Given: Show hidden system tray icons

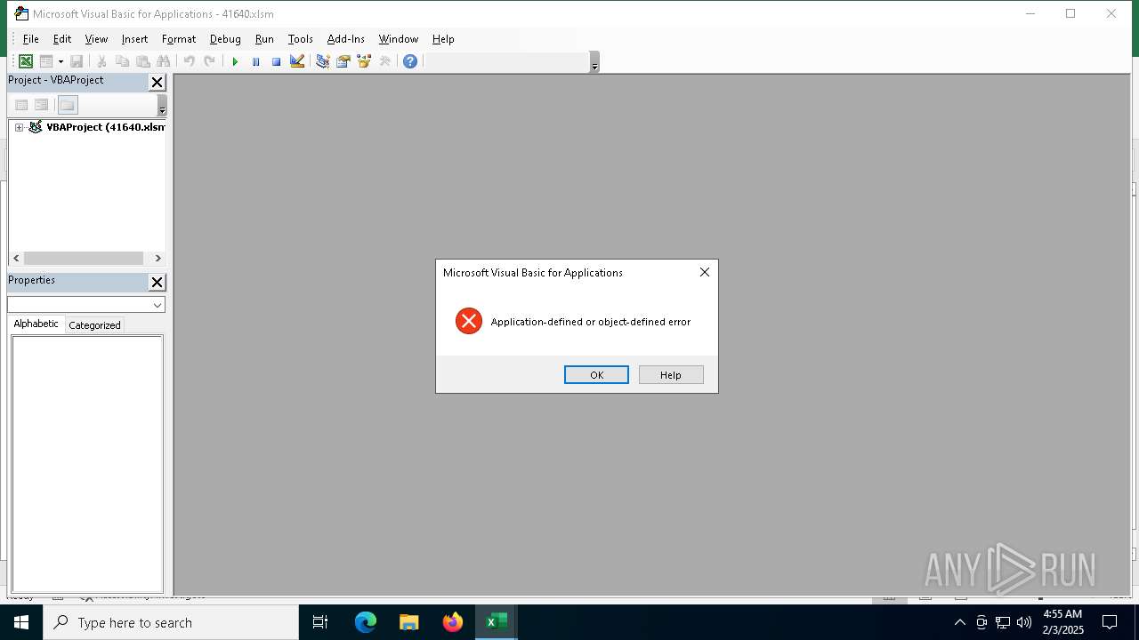Looking at the screenshot, I should pyautogui.click(x=959, y=622).
